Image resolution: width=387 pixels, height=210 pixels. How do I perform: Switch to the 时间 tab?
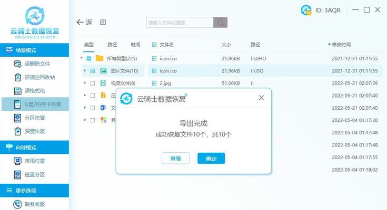pyautogui.click(x=135, y=45)
